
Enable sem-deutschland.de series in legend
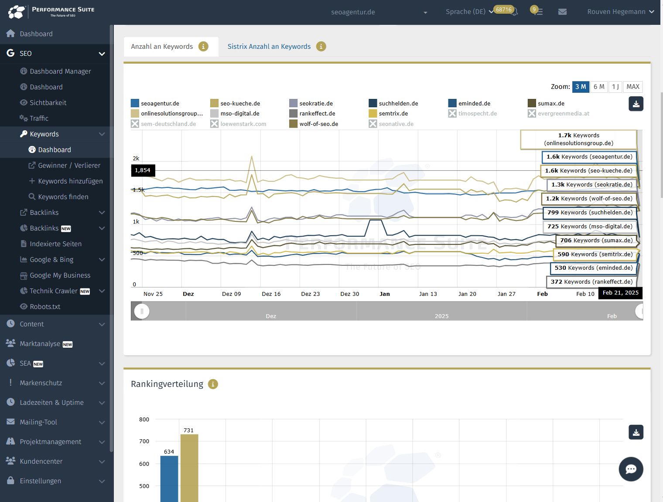(164, 124)
